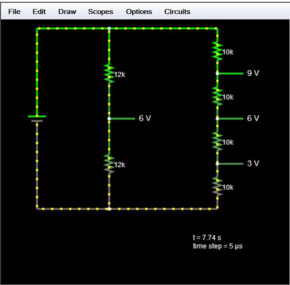Click the junction node at 3 V output
The image size is (290, 285).
[x=217, y=164]
